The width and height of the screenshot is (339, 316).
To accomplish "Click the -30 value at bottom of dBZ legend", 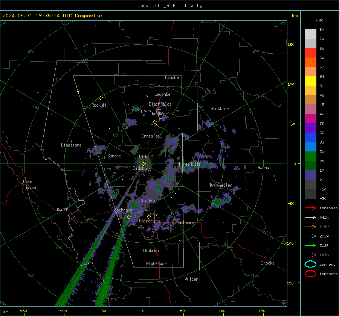I will pos(323,198).
